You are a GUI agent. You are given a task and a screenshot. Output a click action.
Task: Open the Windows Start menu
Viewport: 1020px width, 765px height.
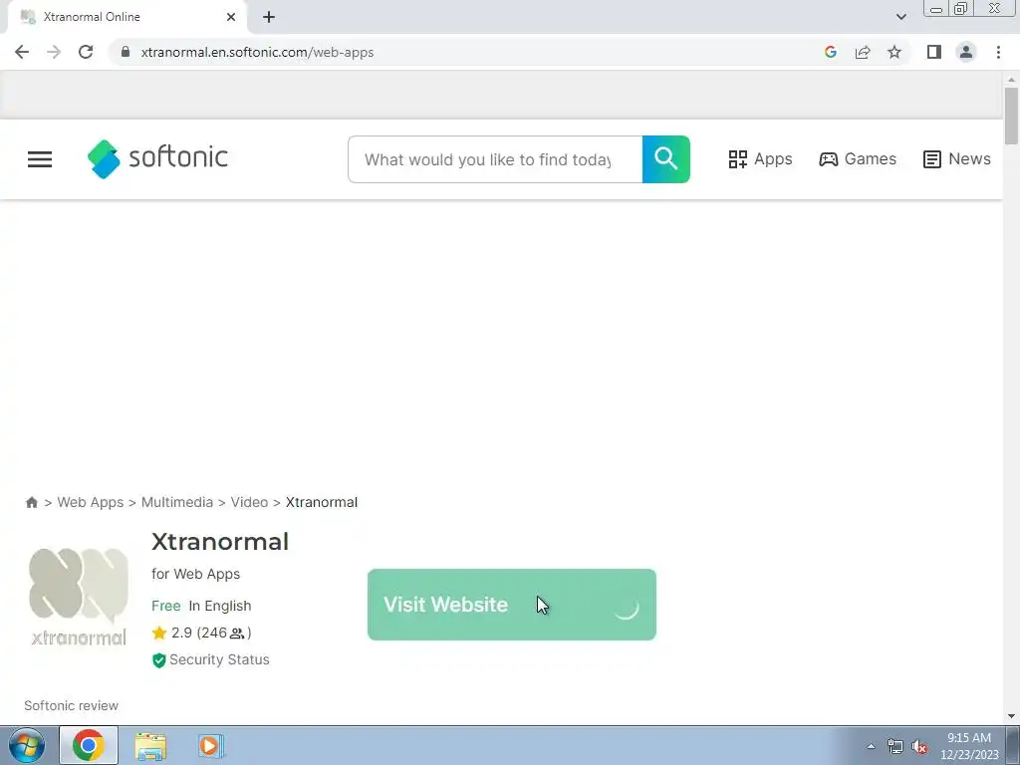pos(27,745)
